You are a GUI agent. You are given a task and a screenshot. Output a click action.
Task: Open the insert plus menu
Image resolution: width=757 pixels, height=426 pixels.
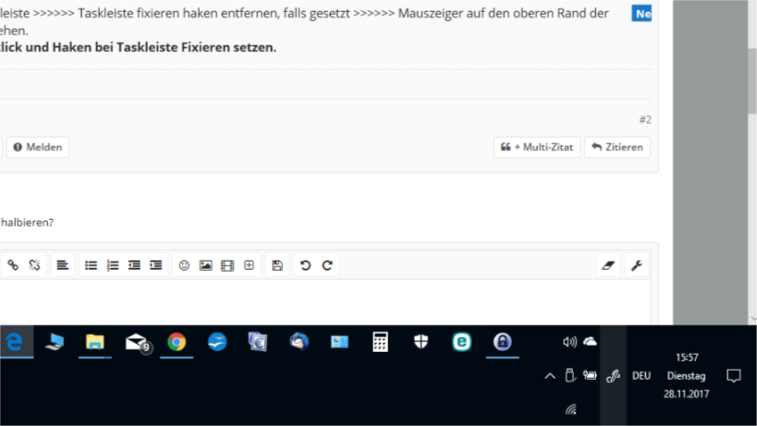tap(250, 265)
